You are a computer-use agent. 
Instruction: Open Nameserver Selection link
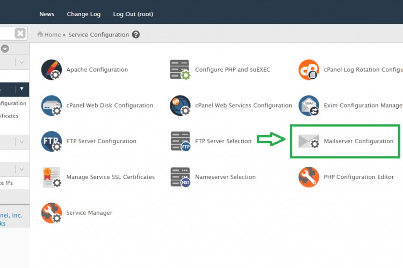[x=225, y=177]
